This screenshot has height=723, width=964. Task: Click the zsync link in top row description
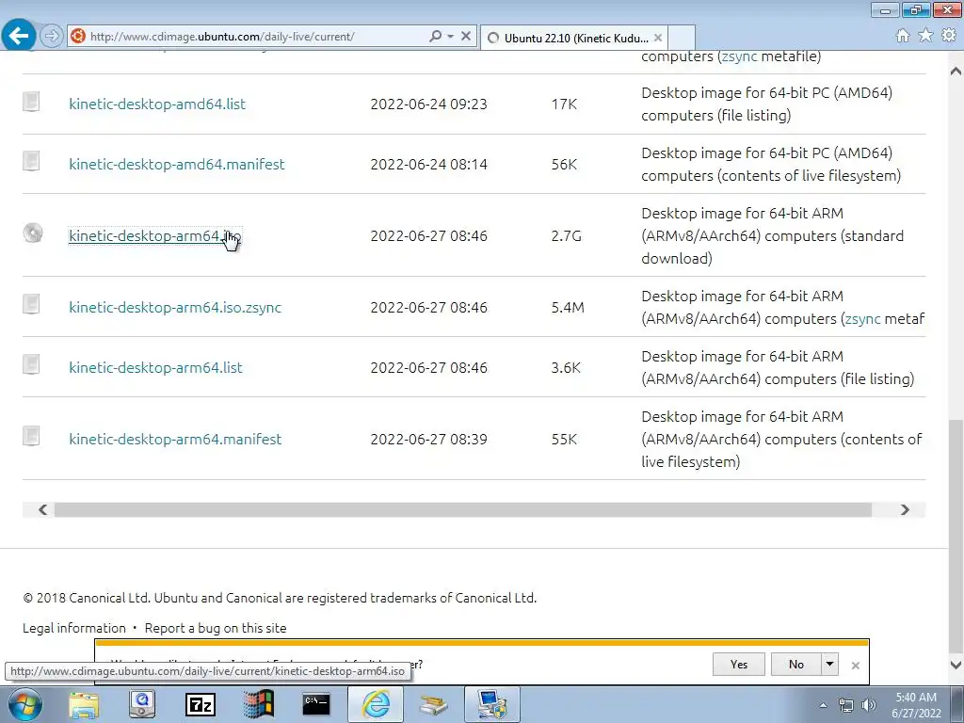pos(740,56)
